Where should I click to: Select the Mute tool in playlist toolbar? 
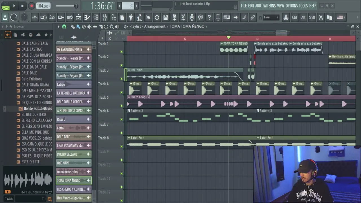click(x=89, y=27)
